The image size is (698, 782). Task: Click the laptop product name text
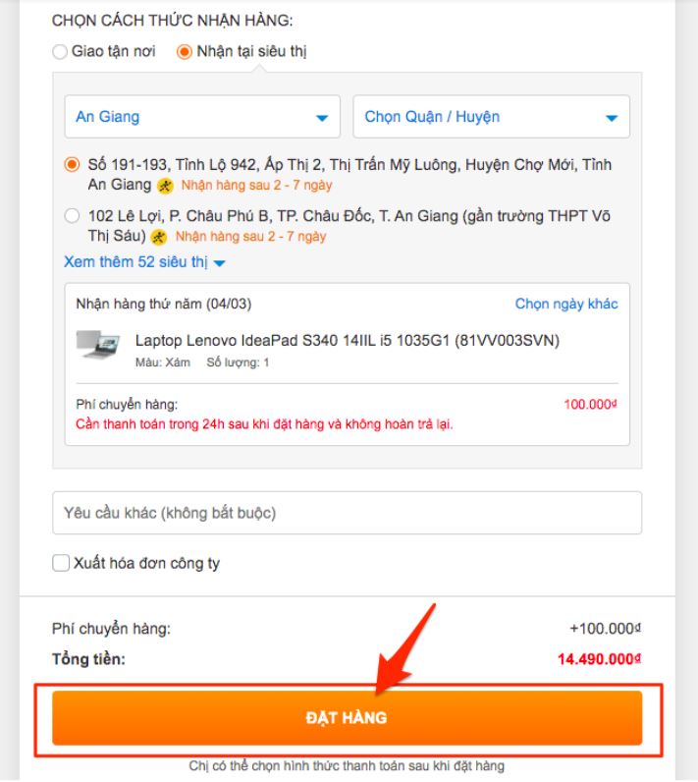tap(348, 341)
